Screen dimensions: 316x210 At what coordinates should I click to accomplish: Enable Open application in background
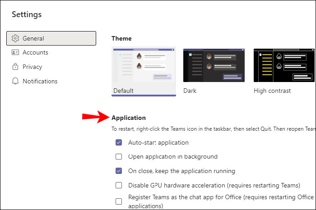[119, 156]
